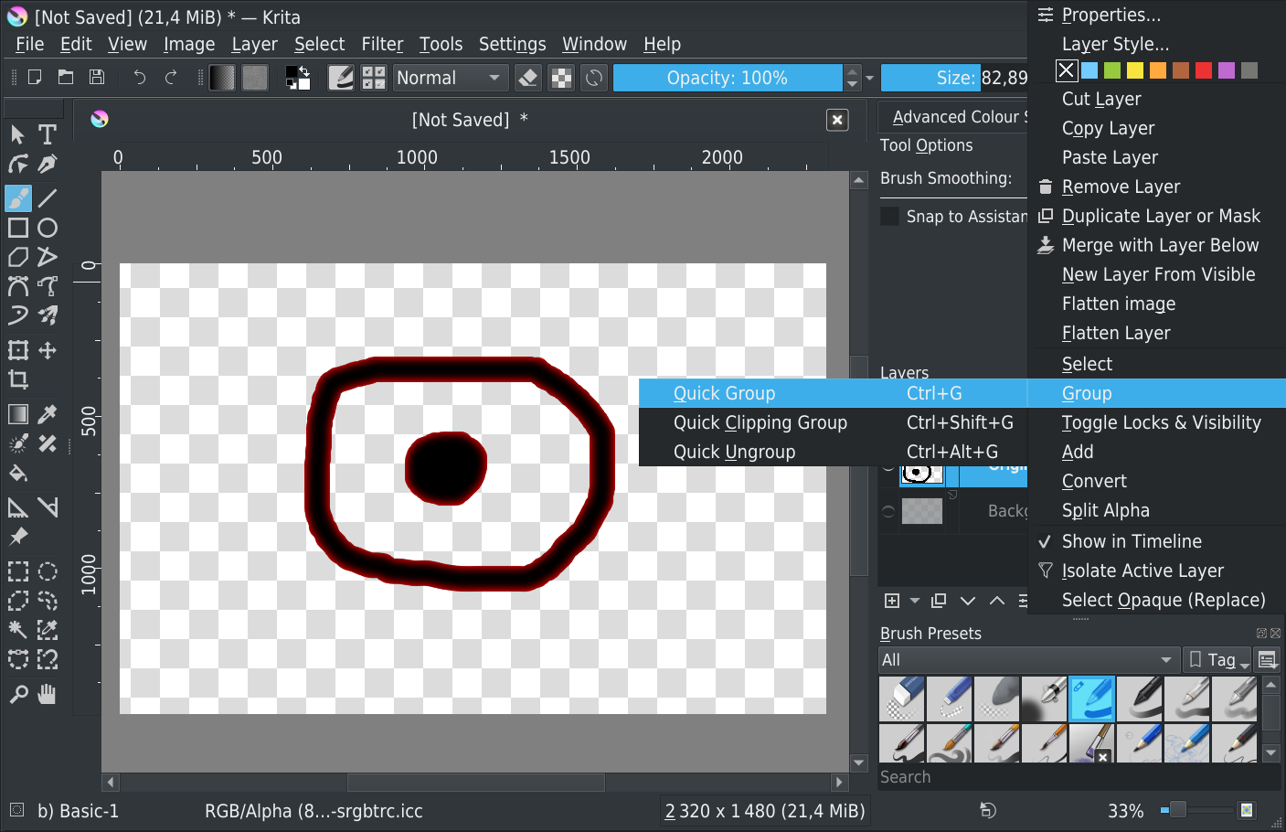Toggle visibility of the Background layer
The height and width of the screenshot is (832, 1286).
click(x=888, y=511)
